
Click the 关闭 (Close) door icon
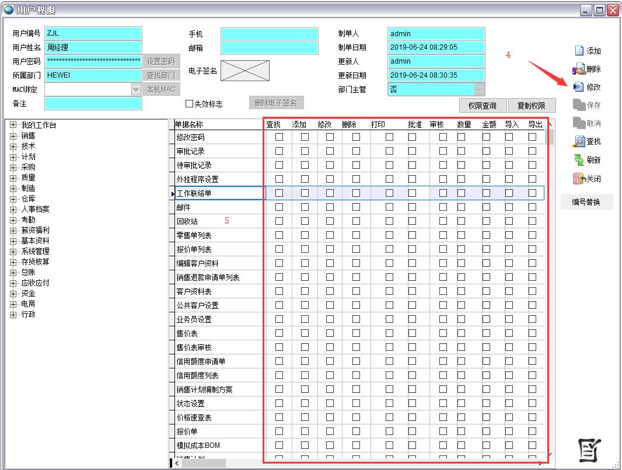coord(579,179)
